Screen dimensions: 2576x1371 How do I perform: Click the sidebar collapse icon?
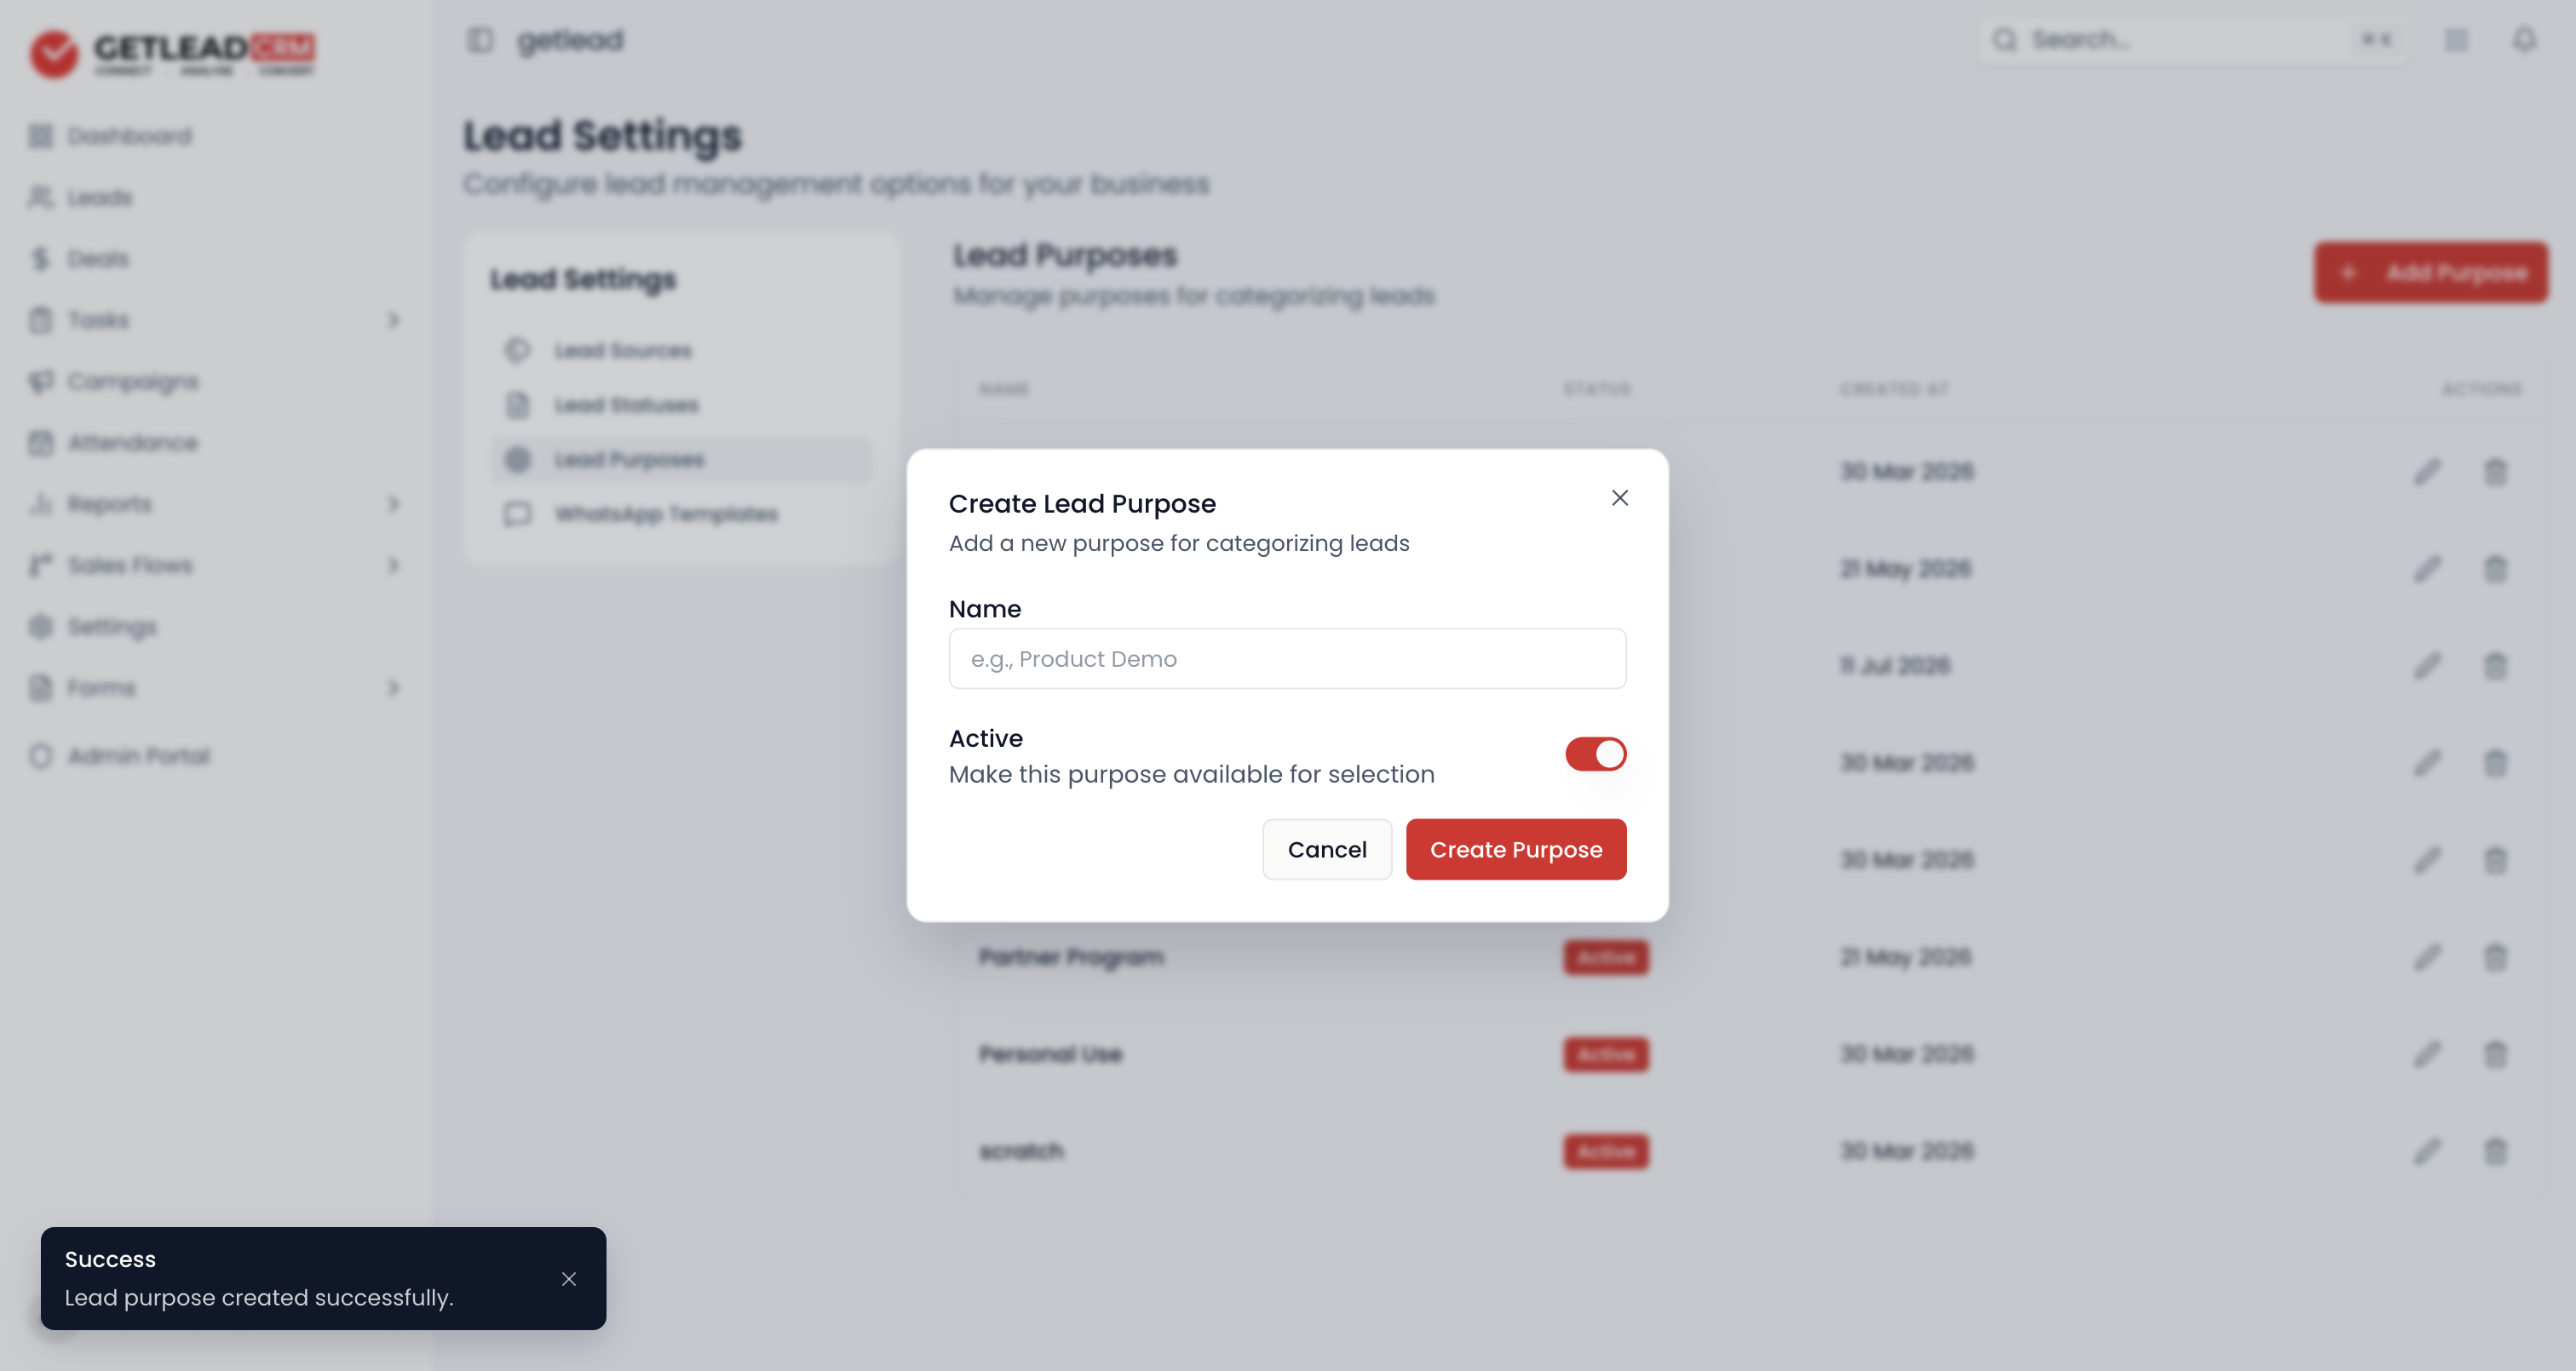click(x=480, y=40)
